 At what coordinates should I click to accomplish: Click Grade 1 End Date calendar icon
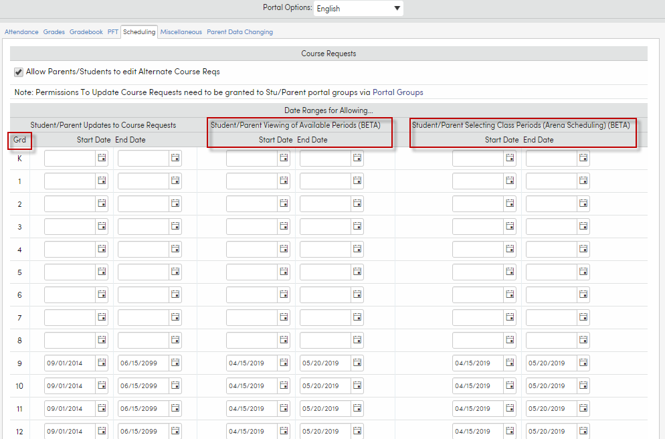(x=175, y=181)
